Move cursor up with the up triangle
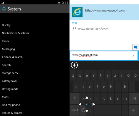The image size is (139, 116). 87,97
